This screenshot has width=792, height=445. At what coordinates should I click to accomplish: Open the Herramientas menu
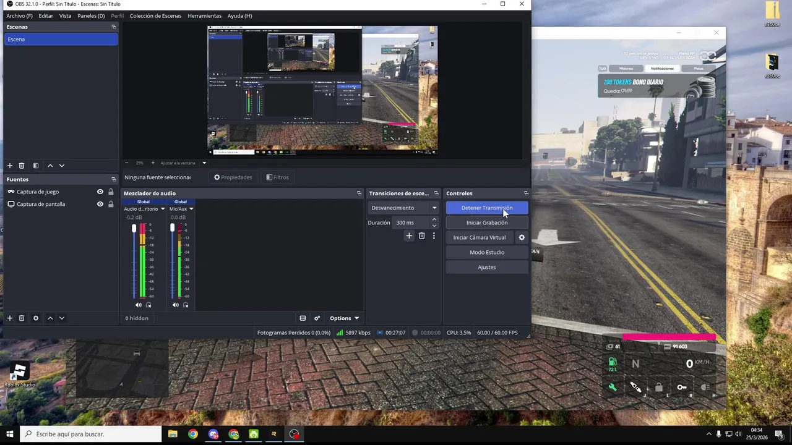point(204,15)
